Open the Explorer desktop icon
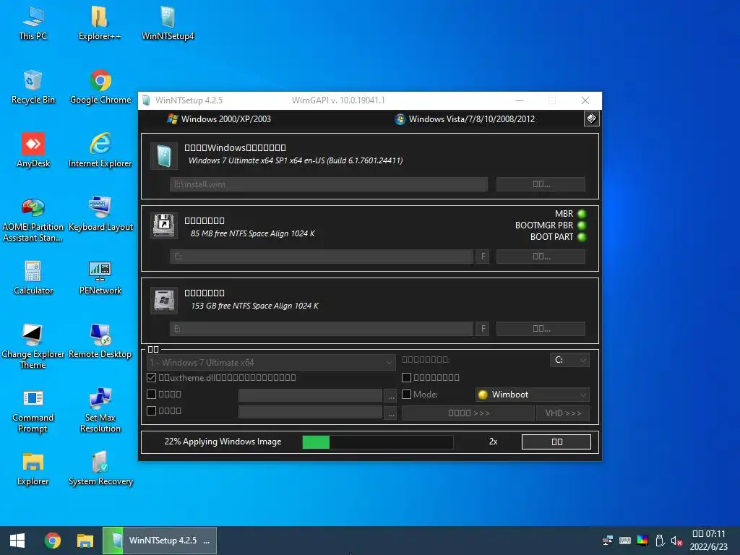 33,469
